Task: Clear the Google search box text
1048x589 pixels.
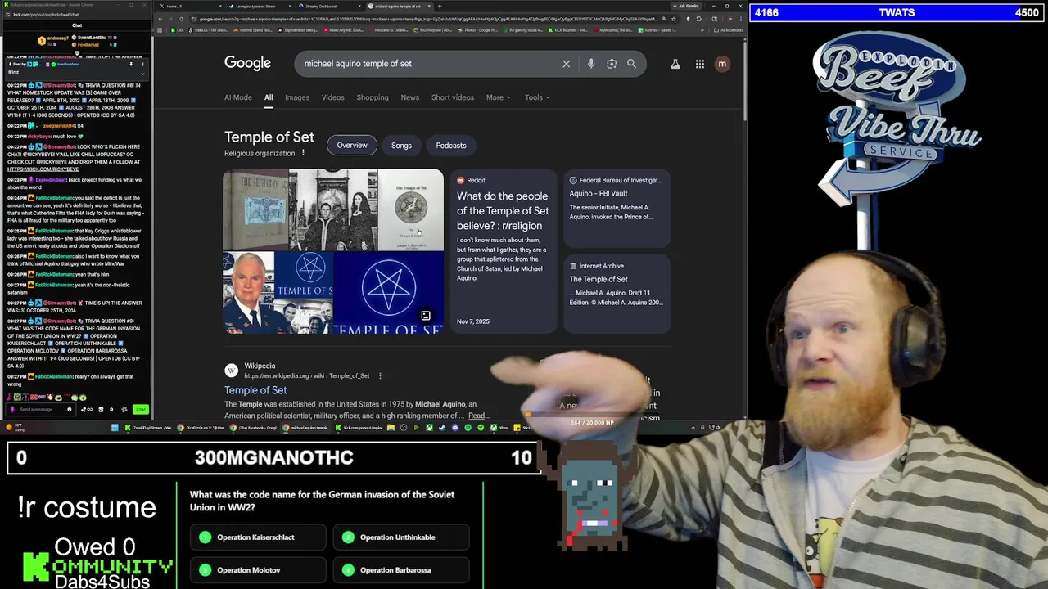Action: (x=566, y=64)
